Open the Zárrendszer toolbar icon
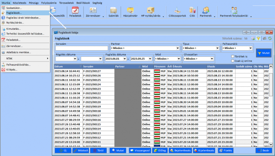Viewport: 275px width, 156px height. [x=93, y=12]
